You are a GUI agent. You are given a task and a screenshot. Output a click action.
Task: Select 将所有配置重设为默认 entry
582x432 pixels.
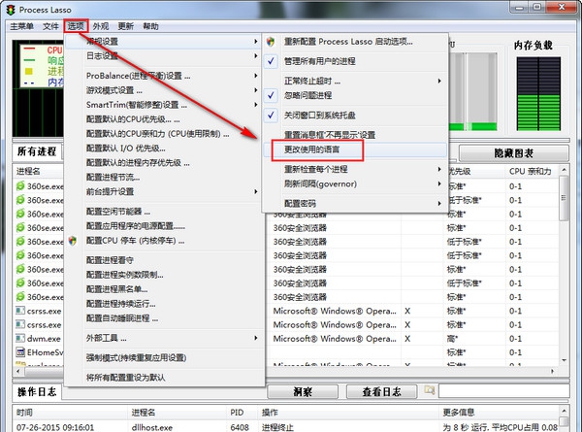pyautogui.click(x=163, y=378)
